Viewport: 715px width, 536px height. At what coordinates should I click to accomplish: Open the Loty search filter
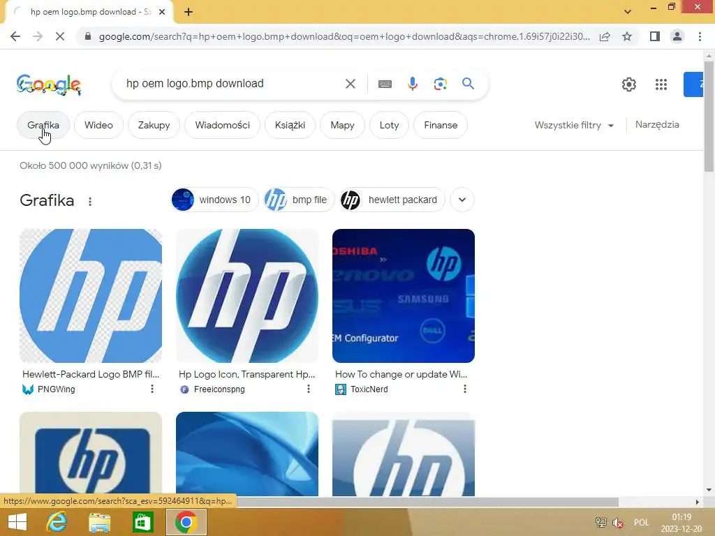[x=389, y=125]
